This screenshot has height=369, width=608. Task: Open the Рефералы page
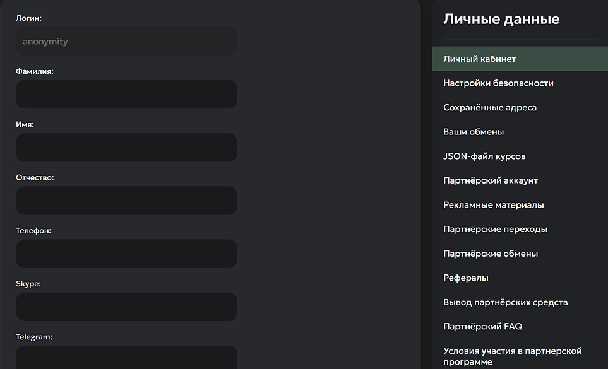pyautogui.click(x=466, y=278)
